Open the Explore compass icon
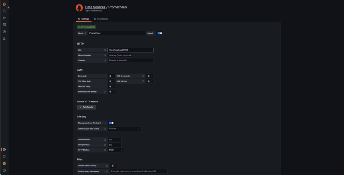 point(4,32)
